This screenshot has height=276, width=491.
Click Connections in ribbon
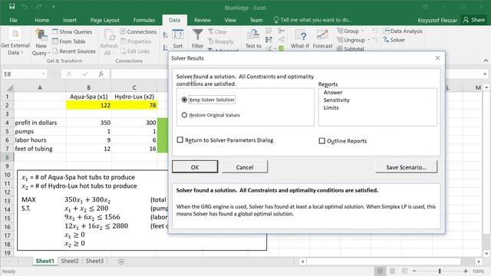click(138, 31)
